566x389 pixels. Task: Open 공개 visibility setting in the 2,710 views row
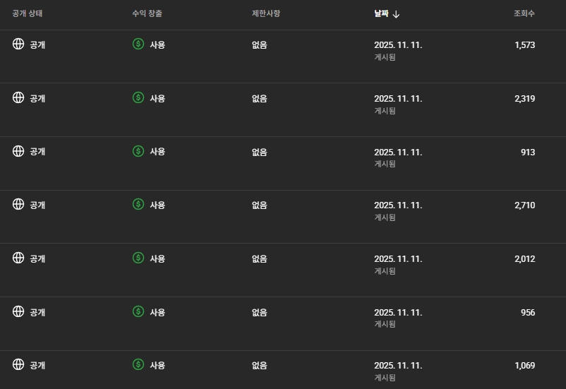coord(37,205)
